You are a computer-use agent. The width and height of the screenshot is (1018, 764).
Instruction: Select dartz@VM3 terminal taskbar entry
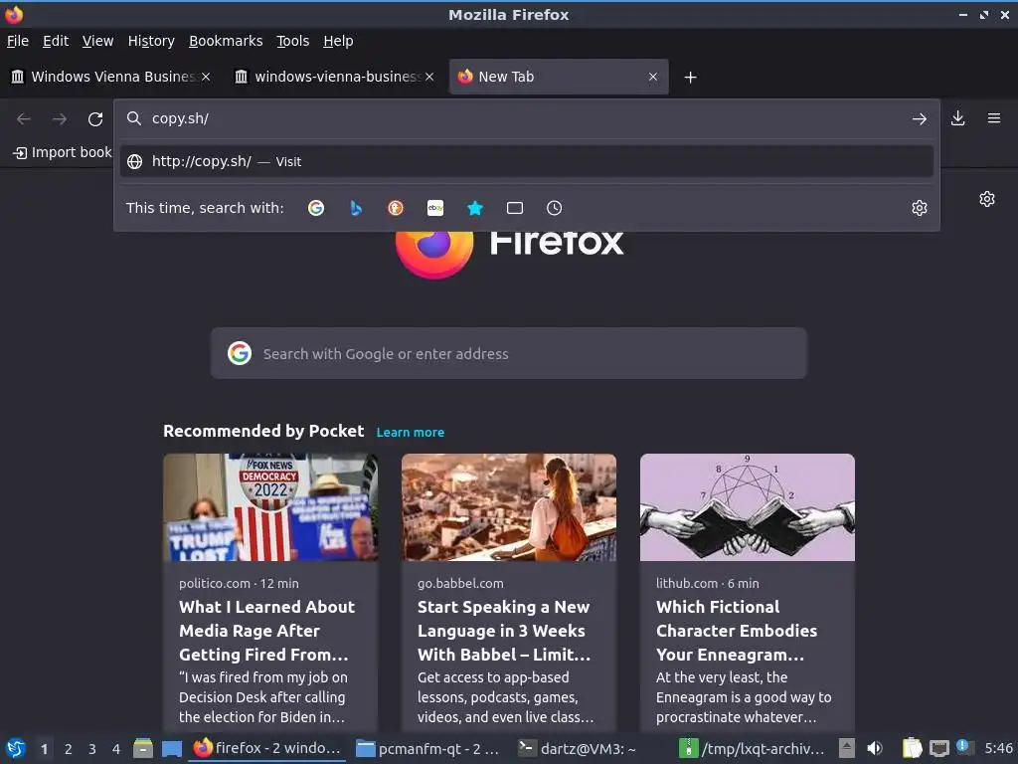coord(578,749)
